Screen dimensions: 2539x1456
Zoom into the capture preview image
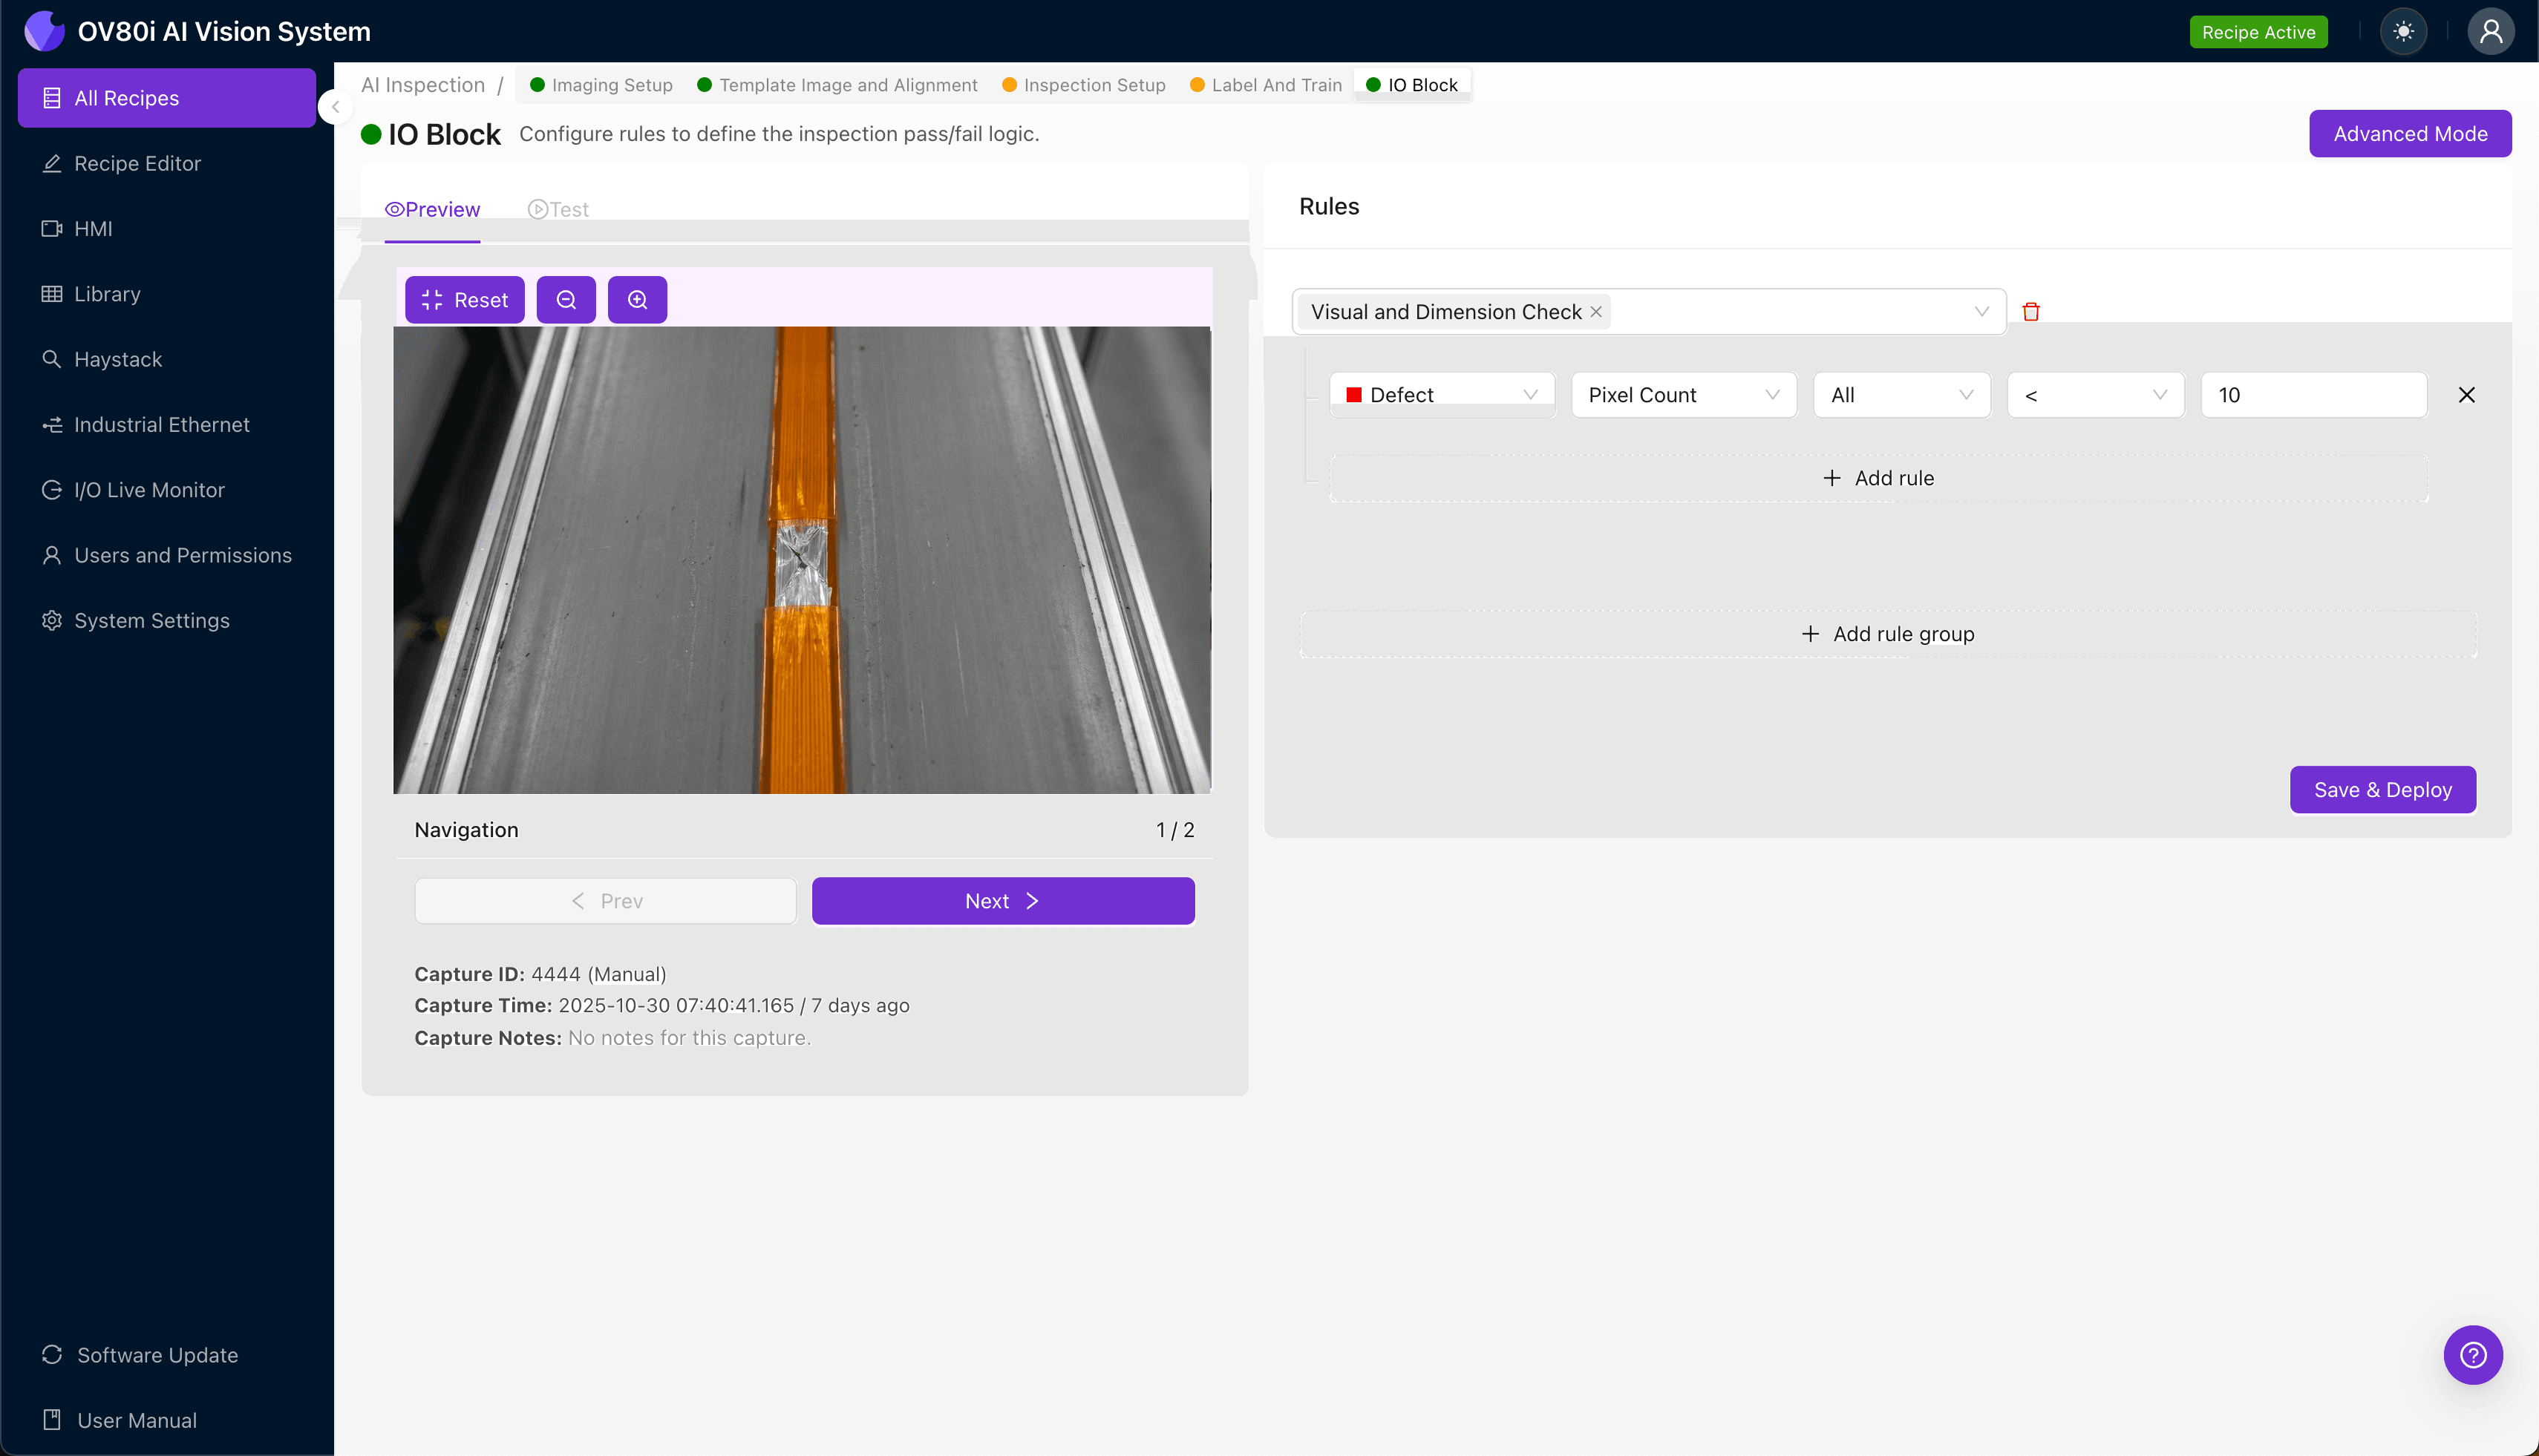pyautogui.click(x=637, y=299)
